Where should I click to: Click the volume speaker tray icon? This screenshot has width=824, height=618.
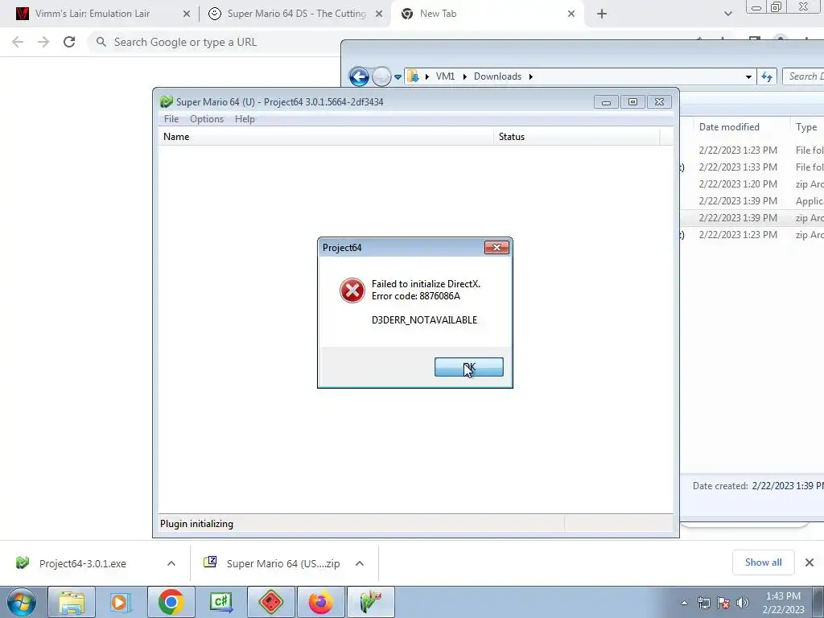(743, 603)
